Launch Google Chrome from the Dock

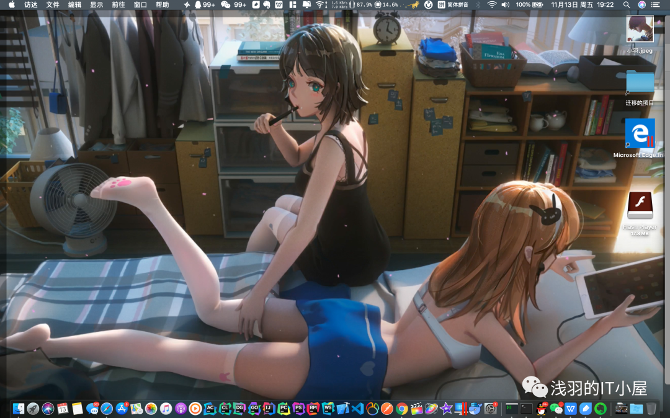pos(401,409)
